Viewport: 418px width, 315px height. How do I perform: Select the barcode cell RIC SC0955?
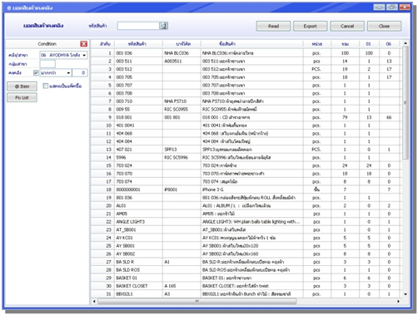[182, 109]
